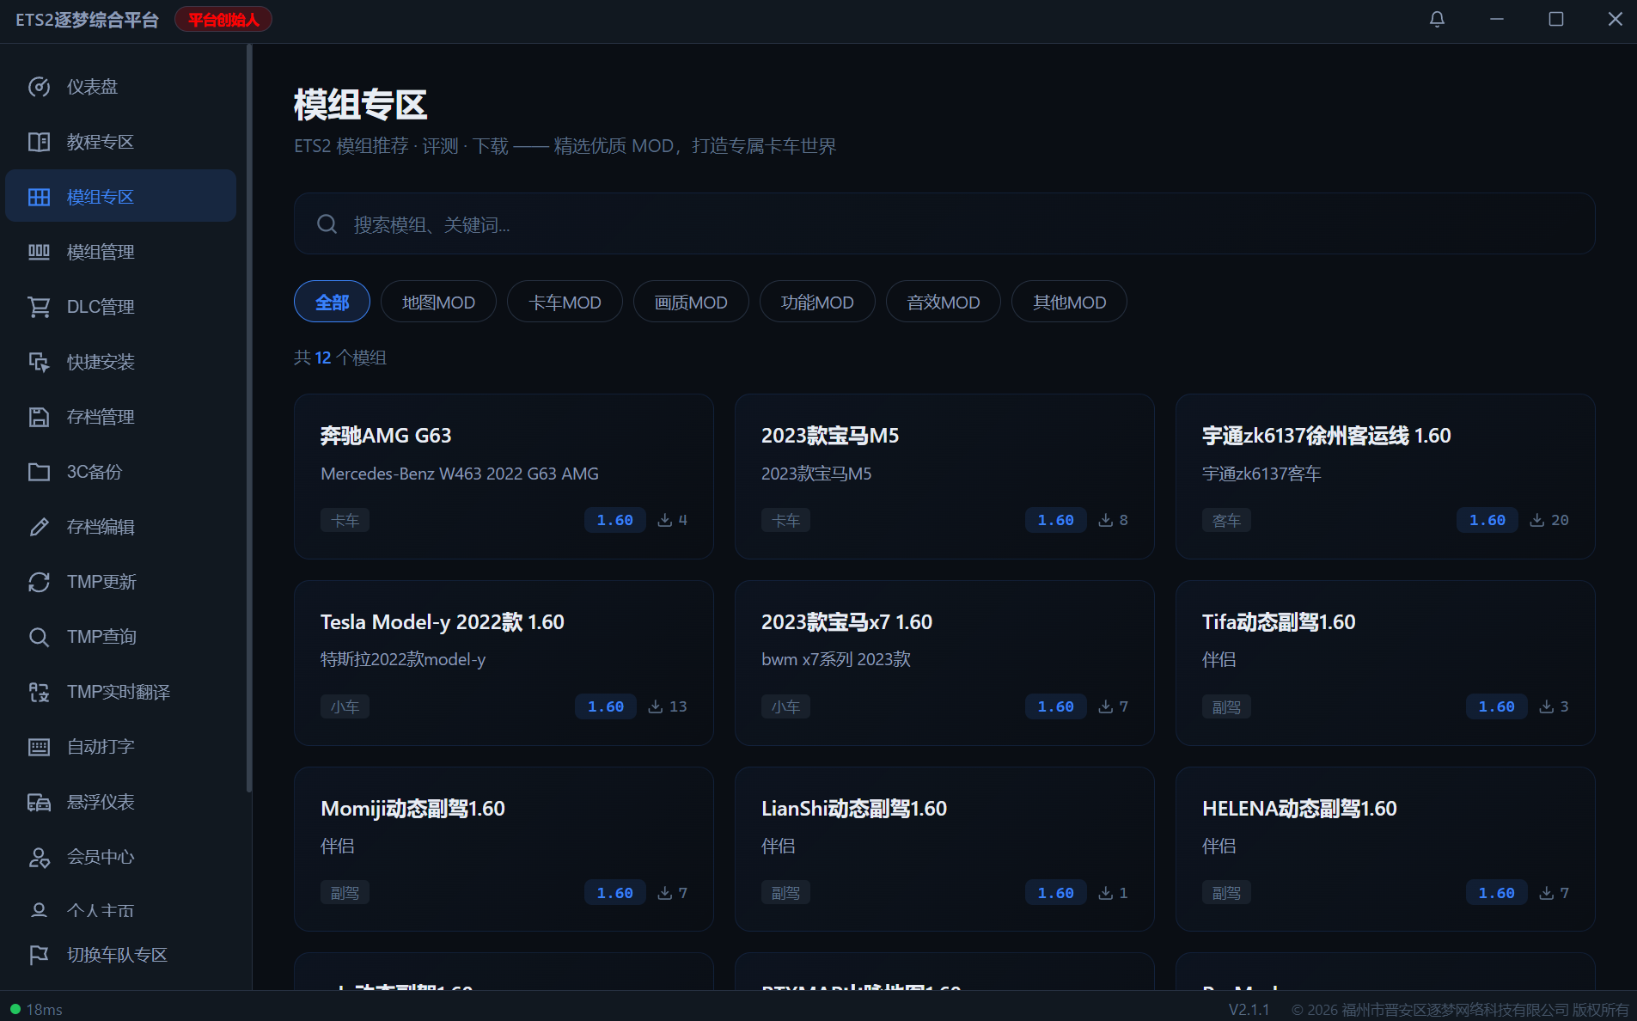Focus the 搜索模组、关键词 search field

(944, 223)
